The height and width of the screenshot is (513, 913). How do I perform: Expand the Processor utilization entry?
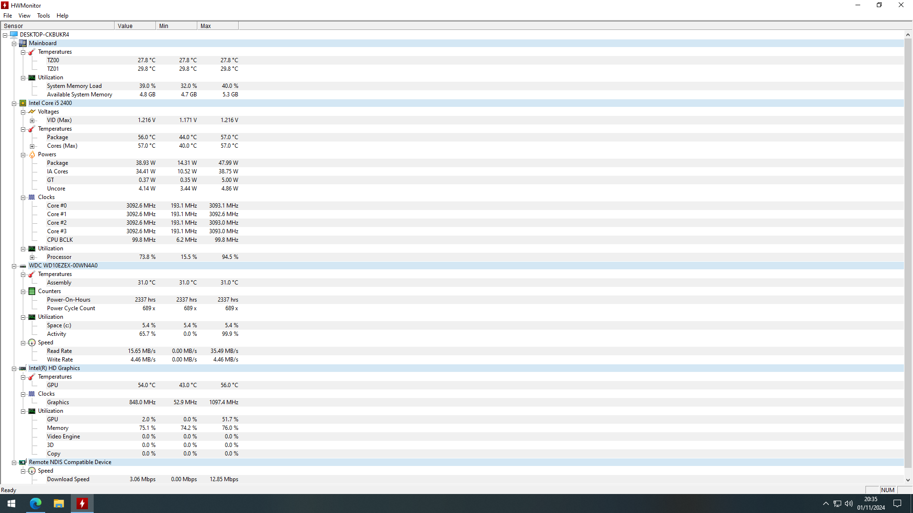[32, 257]
